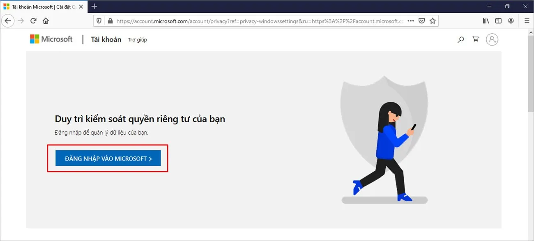This screenshot has height=241, width=534.
Task: Switch to the Tài khoản Microsoft tab
Action: coord(41,7)
